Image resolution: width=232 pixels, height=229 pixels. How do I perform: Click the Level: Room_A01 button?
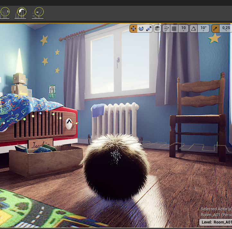pyautogui.click(x=215, y=222)
